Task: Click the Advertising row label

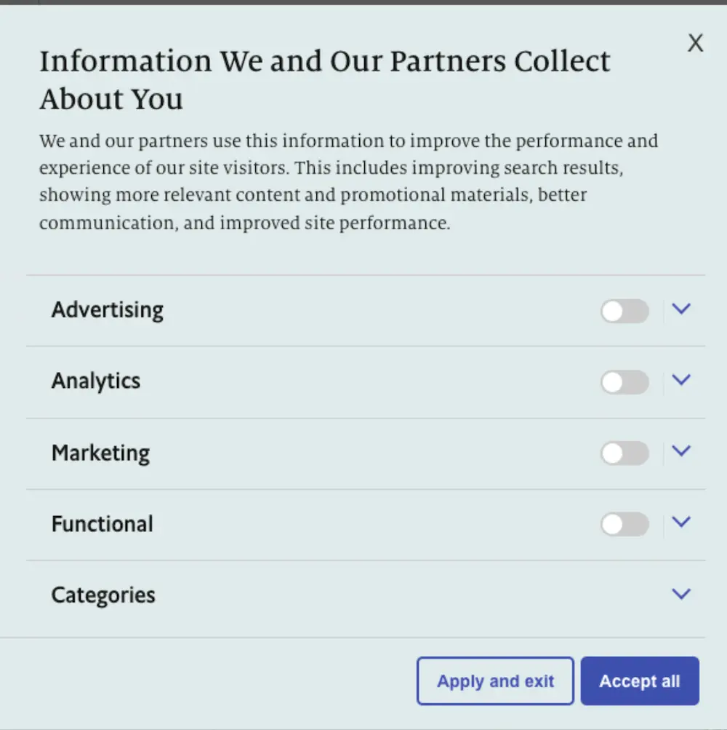Action: [108, 310]
